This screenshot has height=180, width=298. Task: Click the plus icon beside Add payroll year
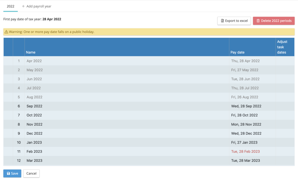tap(23, 6)
